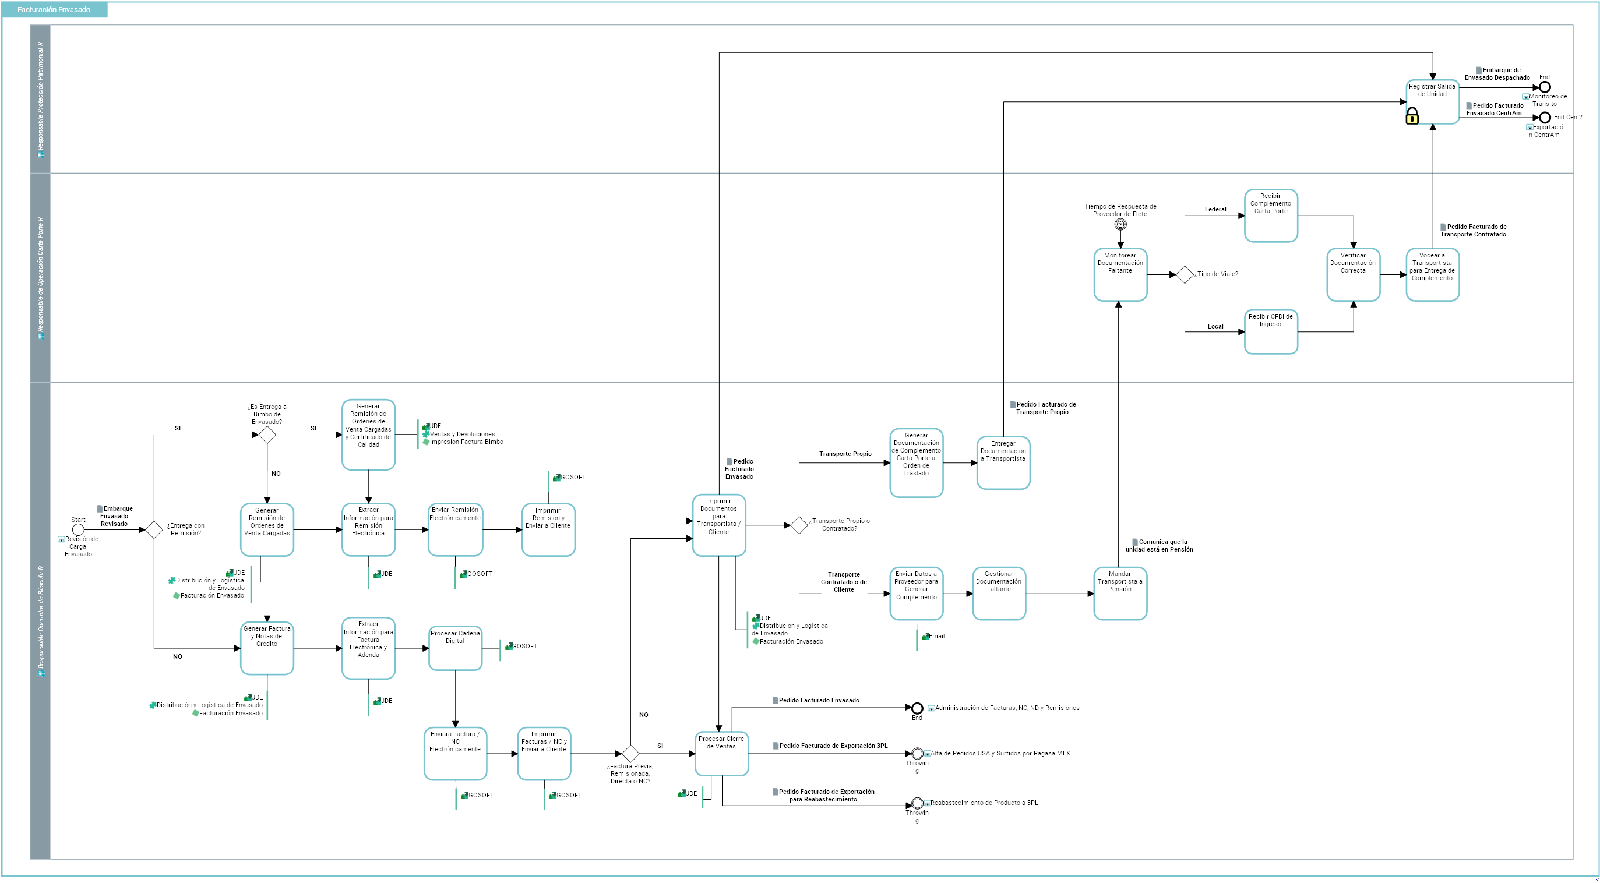
Task: Click the End event for Administración de Facturas
Action: 917,708
